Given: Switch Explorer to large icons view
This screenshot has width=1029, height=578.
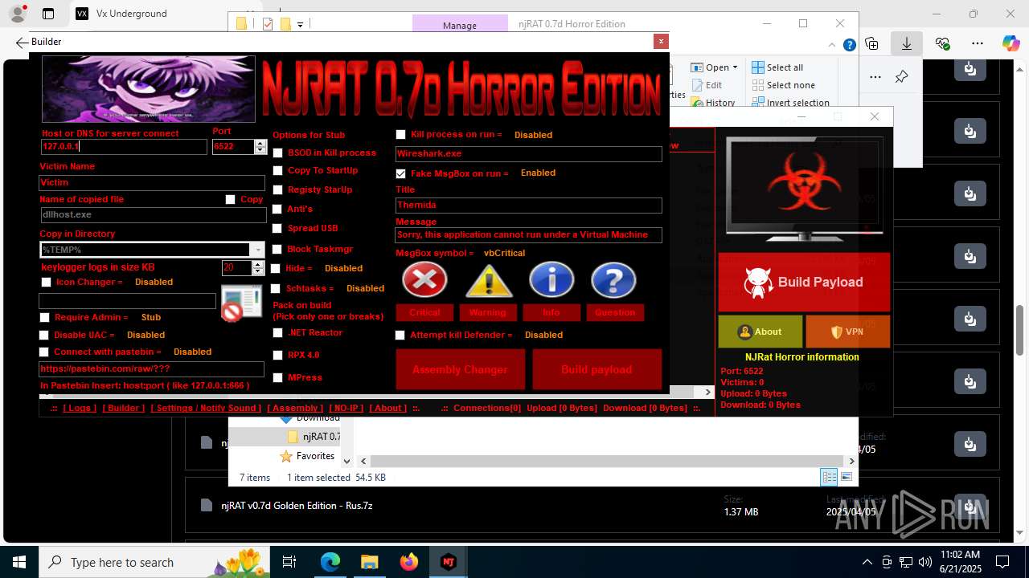Looking at the screenshot, I should click(846, 477).
